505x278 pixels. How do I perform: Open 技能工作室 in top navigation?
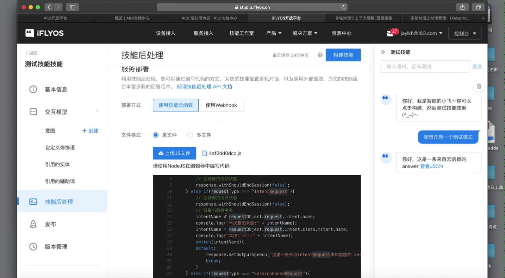click(242, 33)
